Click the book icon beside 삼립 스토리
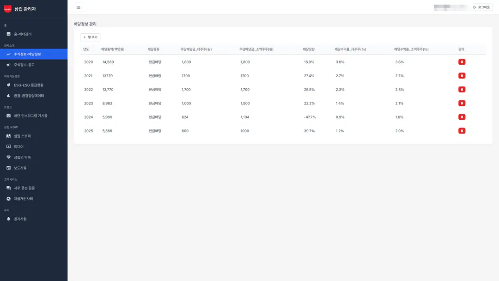This screenshot has height=281, width=499. pos(9,136)
